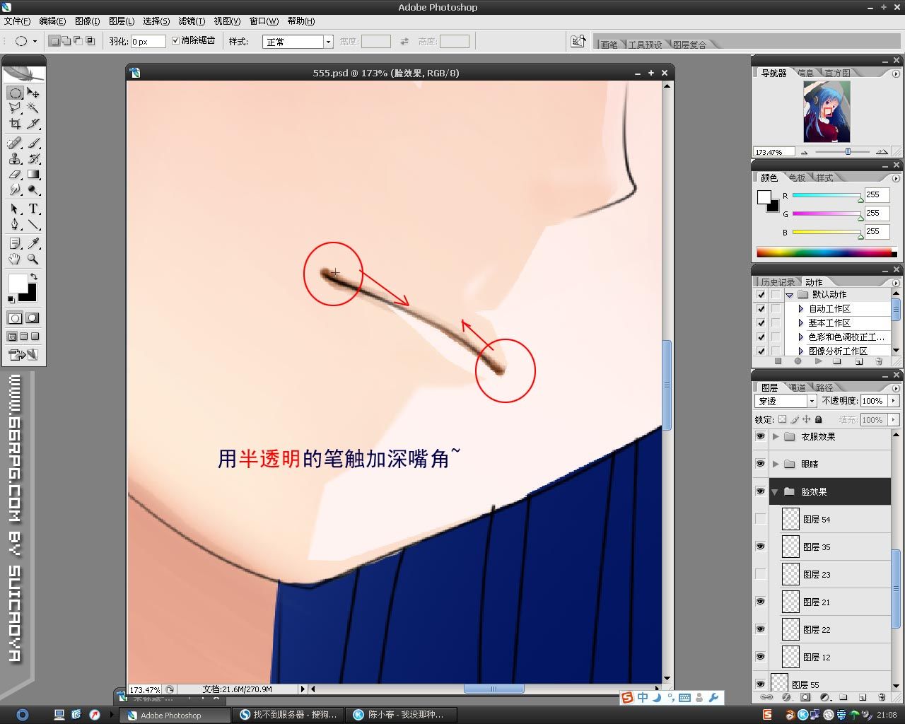Toggle the 自动工作区 action checkbox

pyautogui.click(x=761, y=309)
